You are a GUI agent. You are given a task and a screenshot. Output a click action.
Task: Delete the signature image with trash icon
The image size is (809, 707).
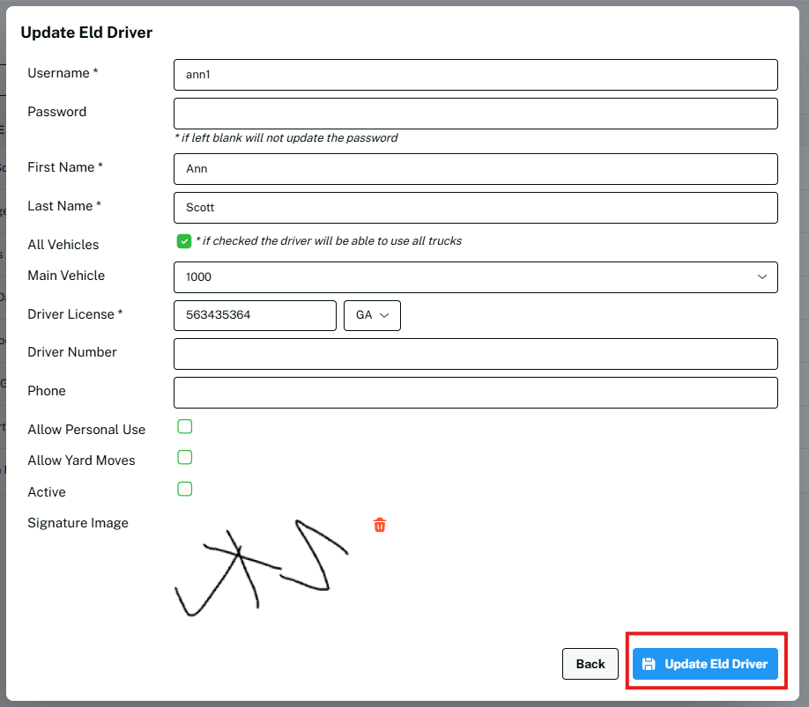pyautogui.click(x=380, y=525)
